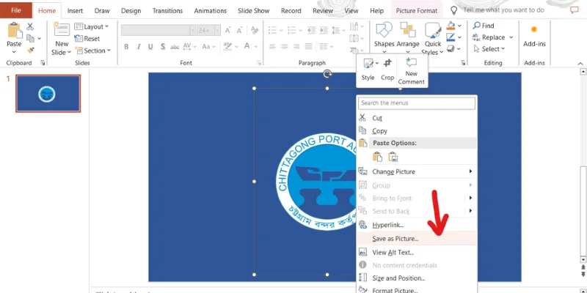Image resolution: width=587 pixels, height=293 pixels.
Task: Toggle Italic formatting
Action: tap(139, 47)
